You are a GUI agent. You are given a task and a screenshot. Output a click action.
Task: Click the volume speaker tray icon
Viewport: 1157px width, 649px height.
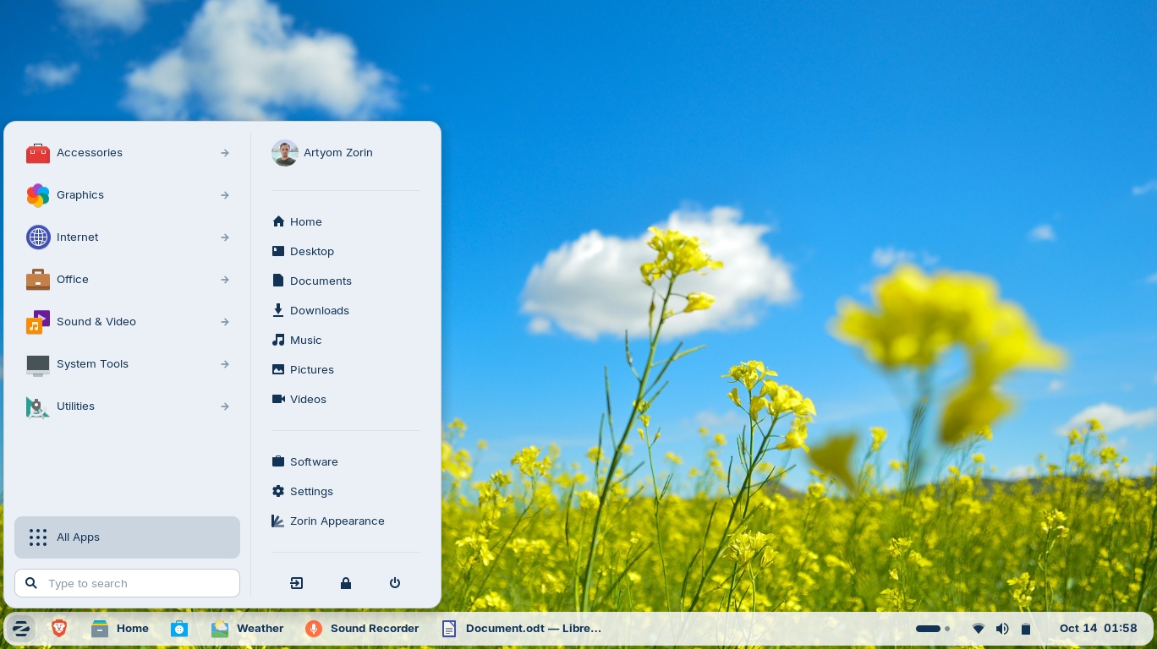(x=1002, y=628)
